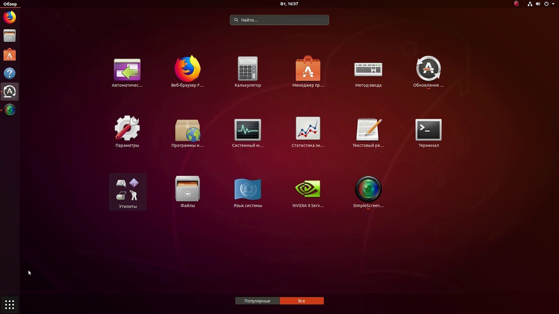This screenshot has width=559, height=314.
Task: Open the clock Вт, 16:37 menu
Action: (289, 3)
